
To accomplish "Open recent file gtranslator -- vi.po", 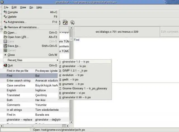I will click(x=85, y=93).
